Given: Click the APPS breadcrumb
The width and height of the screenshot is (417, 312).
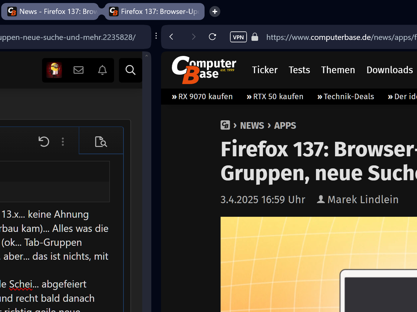Looking at the screenshot, I should pyautogui.click(x=285, y=125).
